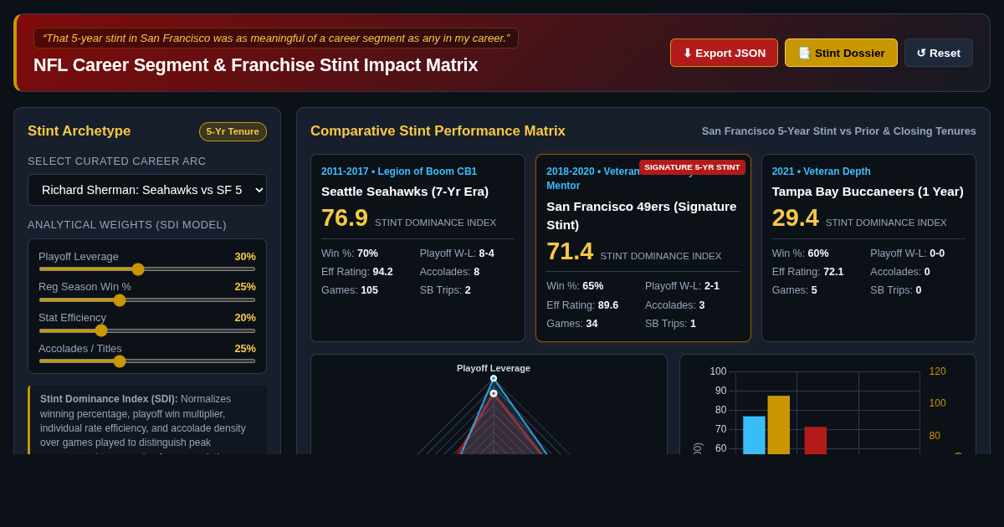This screenshot has height=527, width=1004.
Task: Click the red bar in the bar chart
Action: tap(816, 441)
